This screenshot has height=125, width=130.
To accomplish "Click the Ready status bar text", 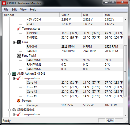I will [x=6, y=121].
